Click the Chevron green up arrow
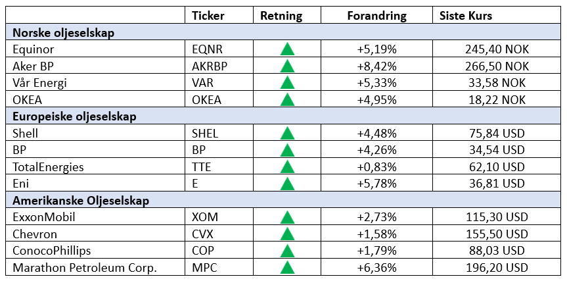Image resolution: width=567 pixels, height=281 pixels. (x=286, y=234)
